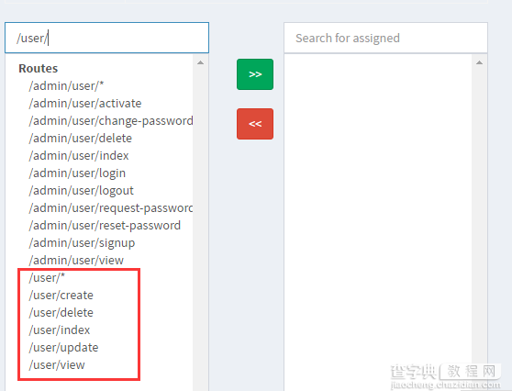Click the Search for assigned field
The width and height of the screenshot is (512, 391).
point(385,38)
